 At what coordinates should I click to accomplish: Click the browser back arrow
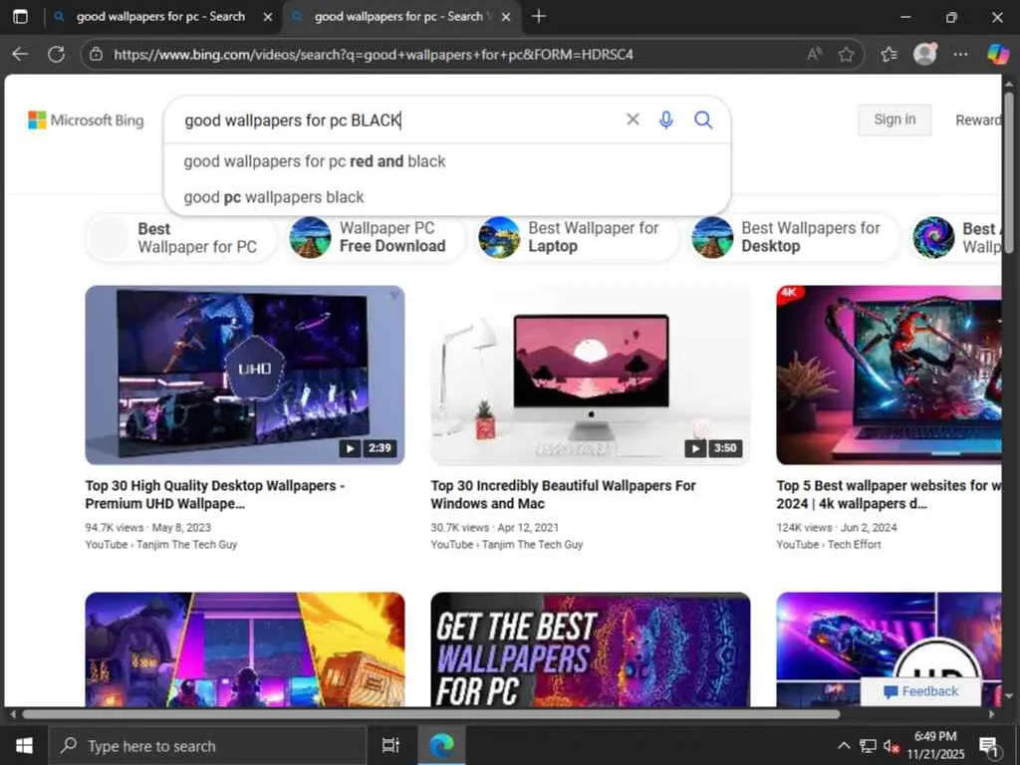tap(20, 54)
